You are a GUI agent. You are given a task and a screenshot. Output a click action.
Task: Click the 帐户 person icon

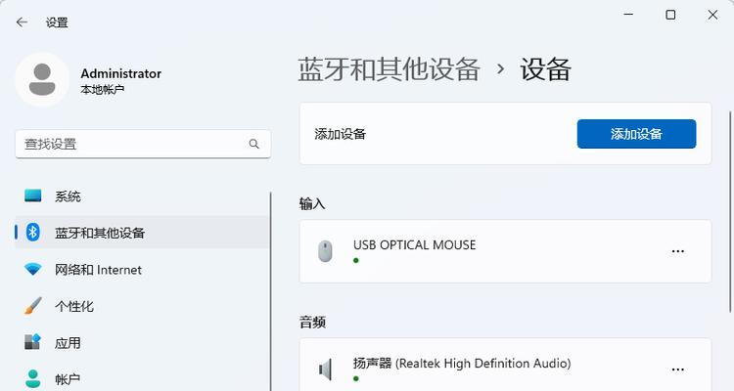click(32, 378)
